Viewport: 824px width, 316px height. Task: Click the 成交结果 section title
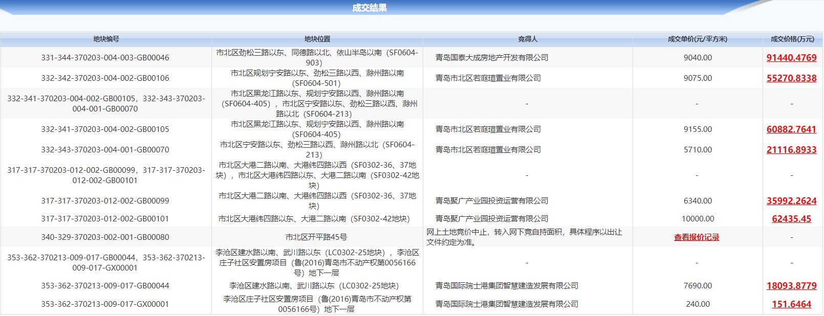pyautogui.click(x=370, y=8)
